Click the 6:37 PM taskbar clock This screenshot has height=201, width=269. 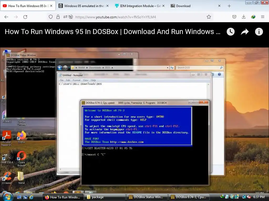click(x=259, y=197)
